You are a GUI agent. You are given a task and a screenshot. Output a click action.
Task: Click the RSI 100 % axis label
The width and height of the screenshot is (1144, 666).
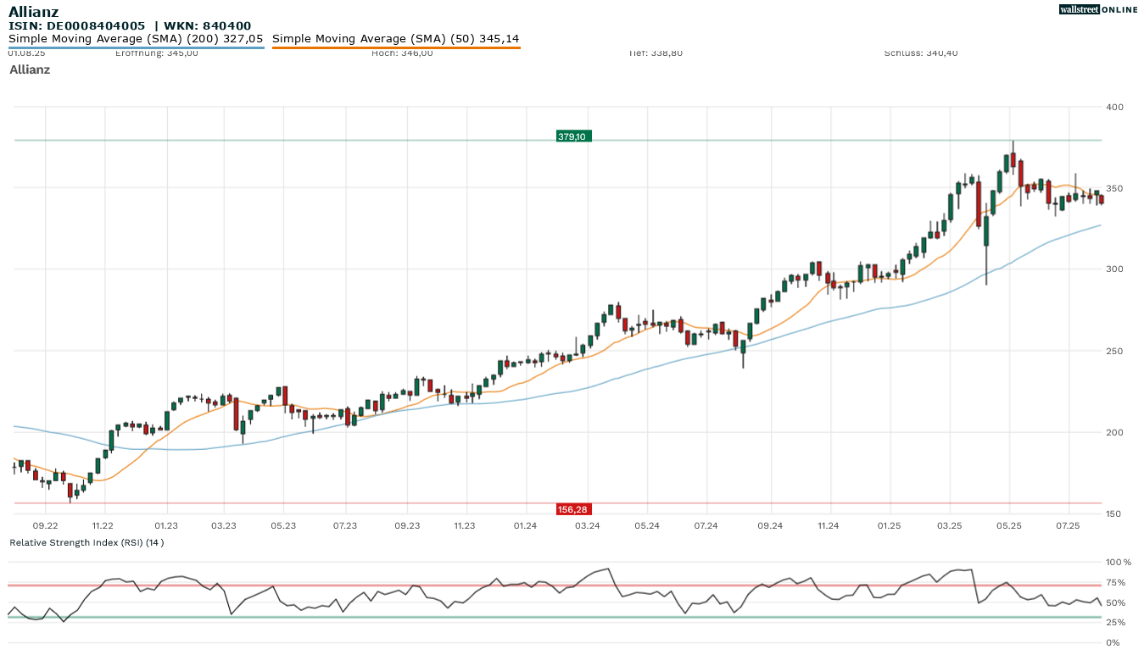click(x=1119, y=563)
